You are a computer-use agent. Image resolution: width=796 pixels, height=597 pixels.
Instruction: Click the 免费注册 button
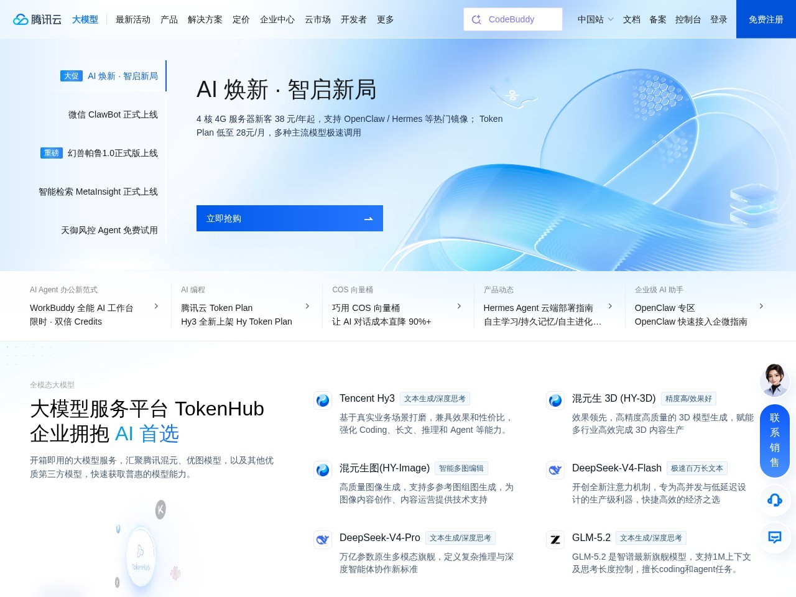tap(766, 19)
